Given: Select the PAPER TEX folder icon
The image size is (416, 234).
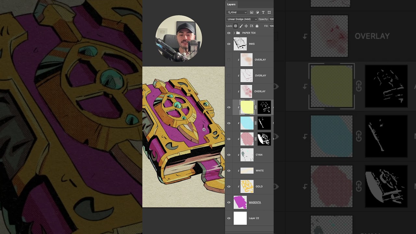Looking at the screenshot, I should pos(238,33).
